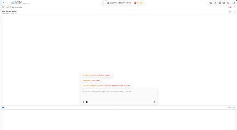Open the related items grid menu
This screenshot has height=130, width=237.
tap(3, 7)
